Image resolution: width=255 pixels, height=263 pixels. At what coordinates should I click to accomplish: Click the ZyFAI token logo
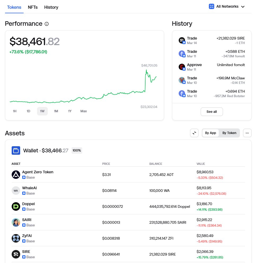[16, 238]
